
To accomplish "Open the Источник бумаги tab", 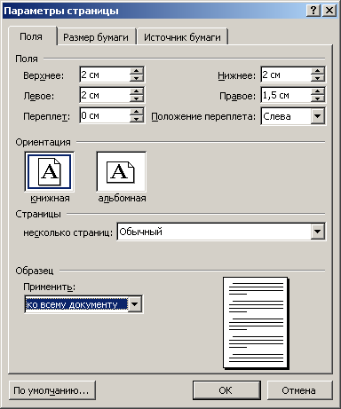I will tap(182, 37).
